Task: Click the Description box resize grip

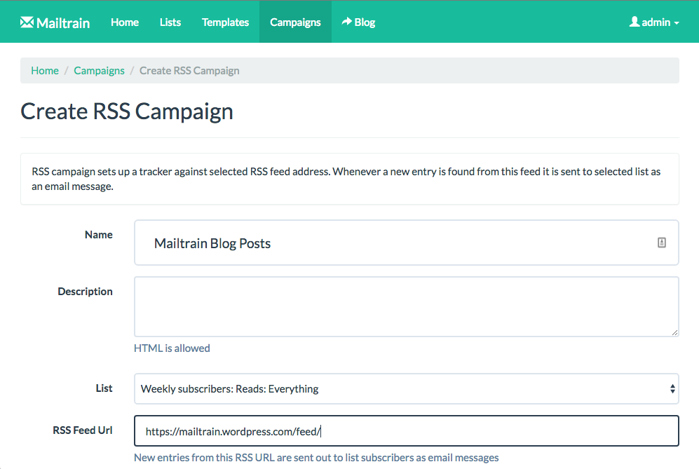Action: [674, 332]
